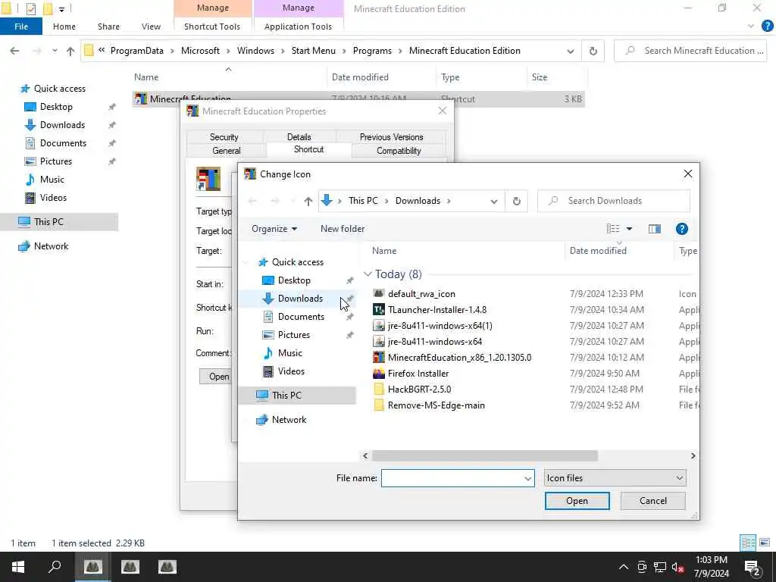Go back in the Explorer window
Viewport: 776px width, 582px height.
15,51
